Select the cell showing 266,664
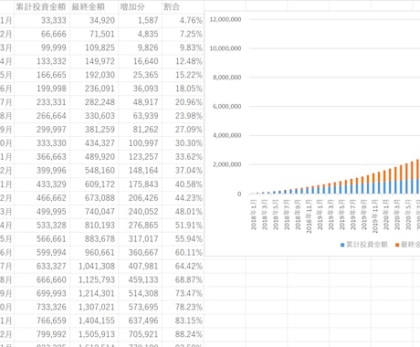420x347 pixels. point(42,116)
